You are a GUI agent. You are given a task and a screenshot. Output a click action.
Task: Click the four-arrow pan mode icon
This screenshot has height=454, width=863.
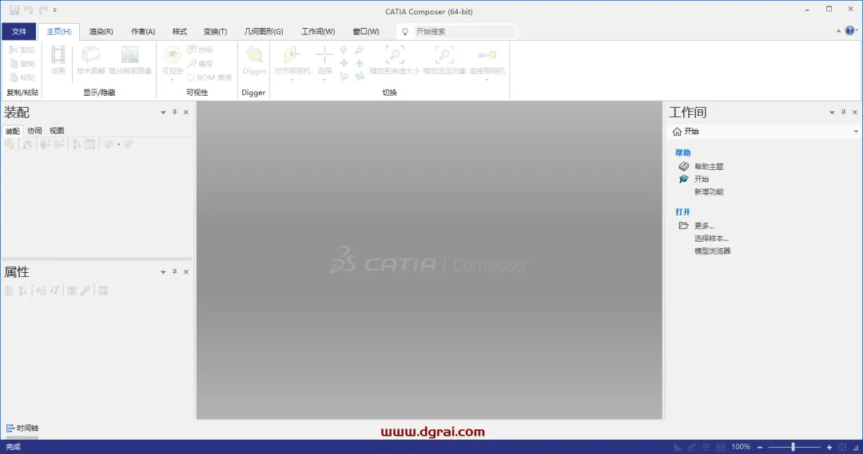pos(344,63)
